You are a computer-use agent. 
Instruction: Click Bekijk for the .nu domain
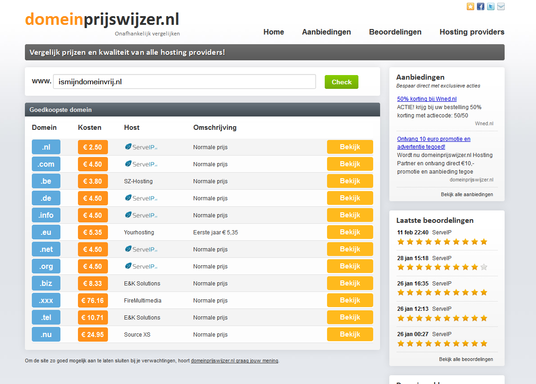(x=350, y=335)
